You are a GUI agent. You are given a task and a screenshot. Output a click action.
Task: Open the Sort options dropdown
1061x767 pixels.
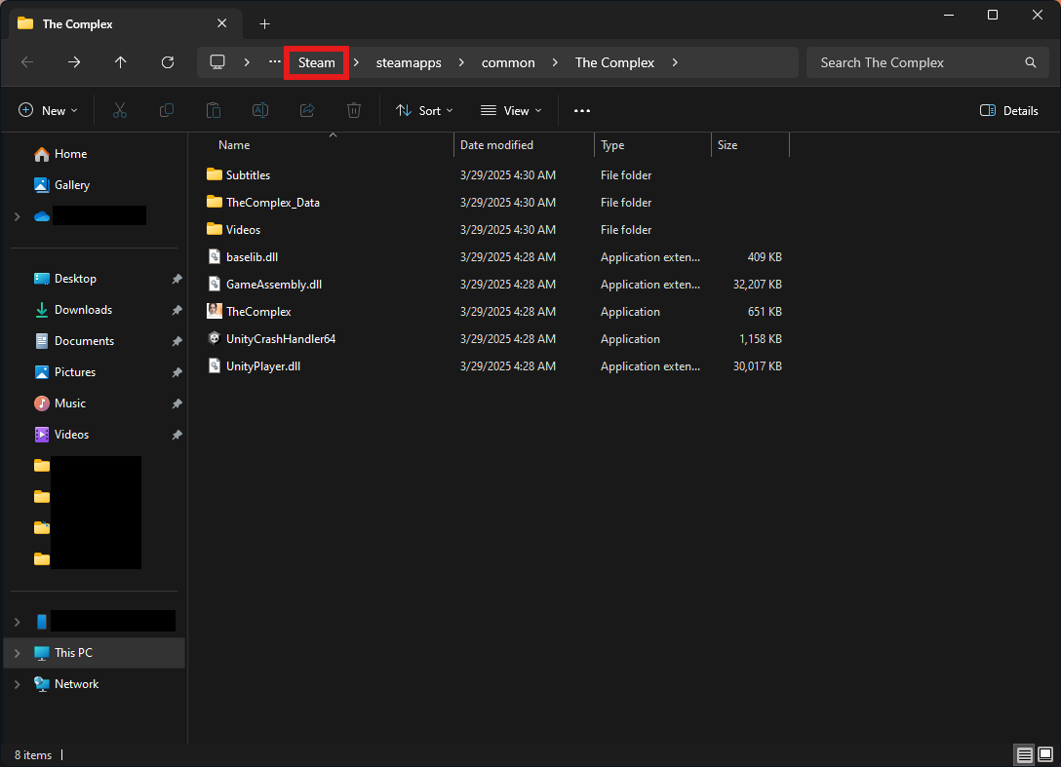(x=424, y=110)
